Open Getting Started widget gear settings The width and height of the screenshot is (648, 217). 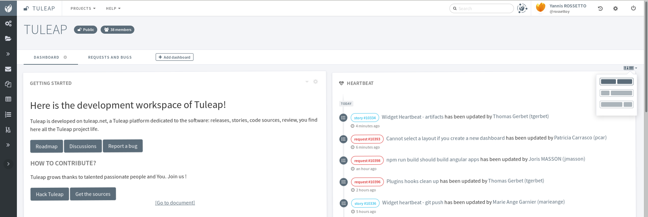[x=315, y=82]
